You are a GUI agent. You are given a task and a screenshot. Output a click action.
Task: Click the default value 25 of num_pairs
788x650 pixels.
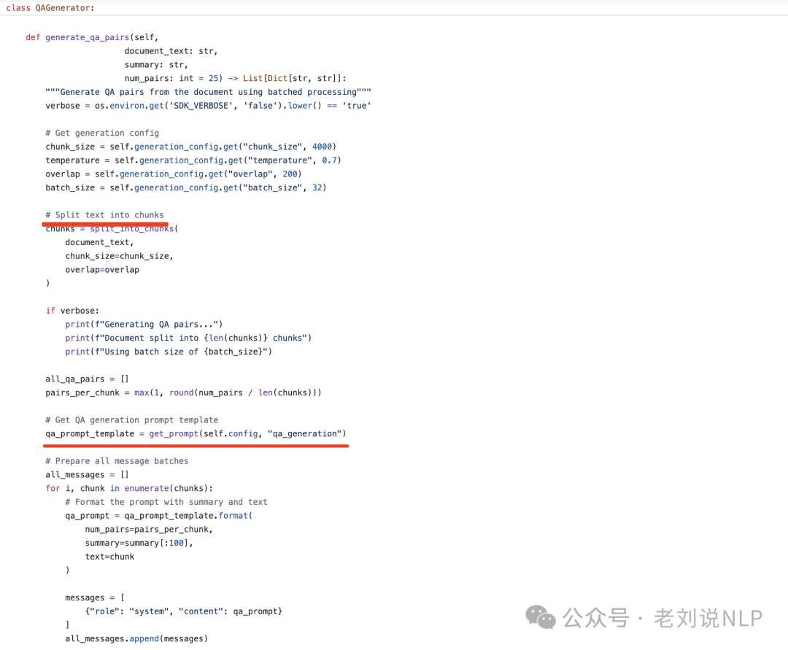(214, 78)
